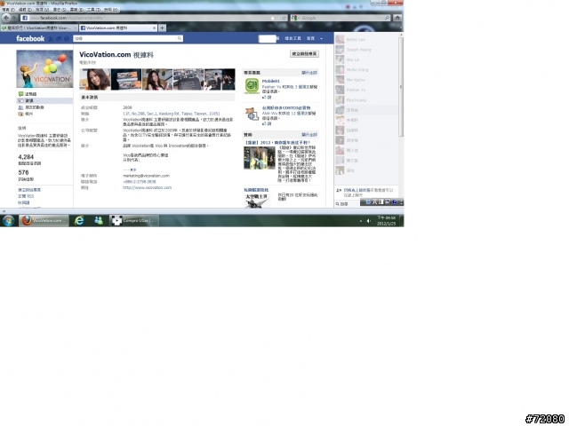Close the bottom notification bar X

coord(4,211)
